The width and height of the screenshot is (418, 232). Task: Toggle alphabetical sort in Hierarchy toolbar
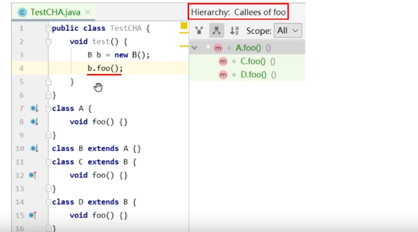[234, 30]
